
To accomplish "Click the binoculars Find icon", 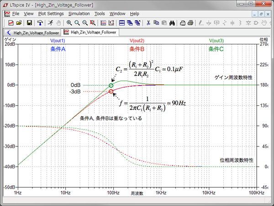I will coord(172,22).
